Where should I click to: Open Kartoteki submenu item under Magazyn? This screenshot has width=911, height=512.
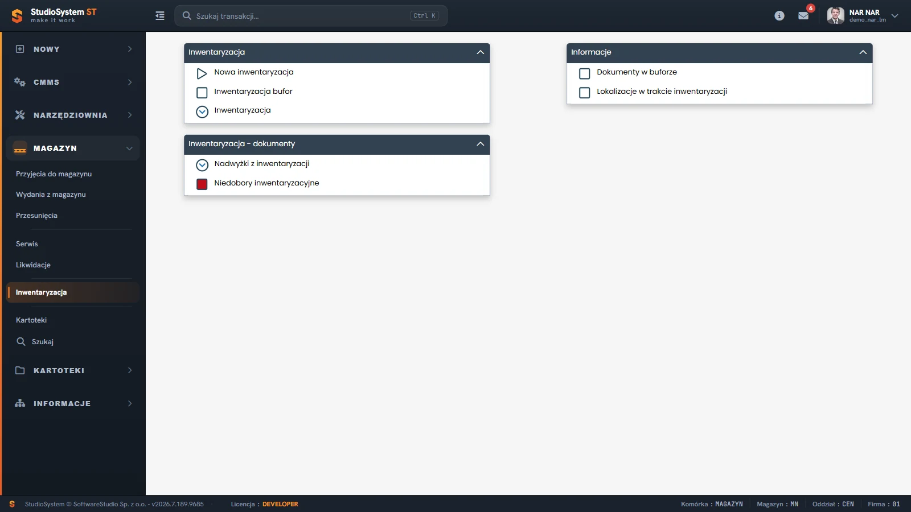[x=31, y=320]
